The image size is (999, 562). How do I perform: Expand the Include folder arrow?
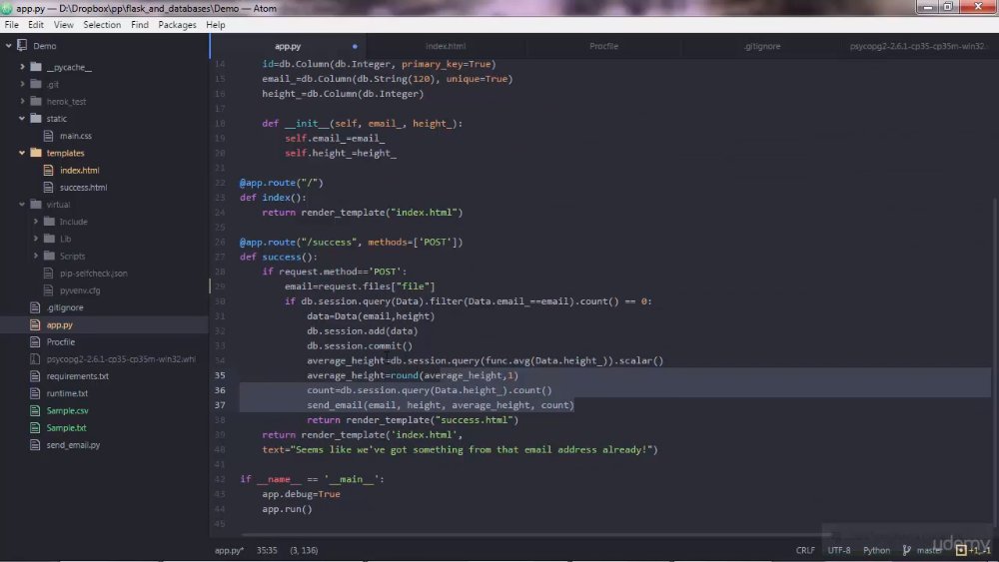[36, 222]
